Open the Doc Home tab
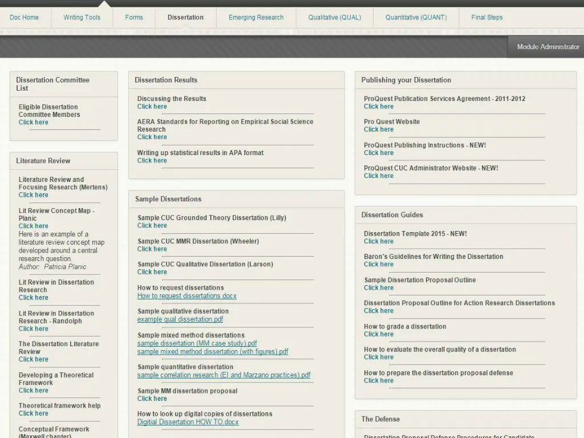The image size is (584, 438). pos(24,18)
